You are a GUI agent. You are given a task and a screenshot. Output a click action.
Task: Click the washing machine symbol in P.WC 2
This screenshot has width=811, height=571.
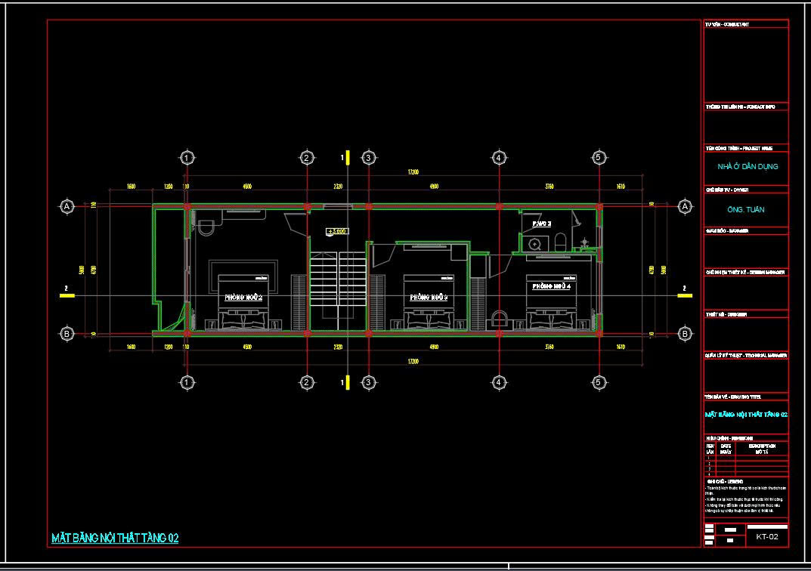coord(535,244)
